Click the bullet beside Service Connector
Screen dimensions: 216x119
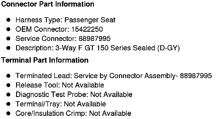pyautogui.click(x=9, y=39)
